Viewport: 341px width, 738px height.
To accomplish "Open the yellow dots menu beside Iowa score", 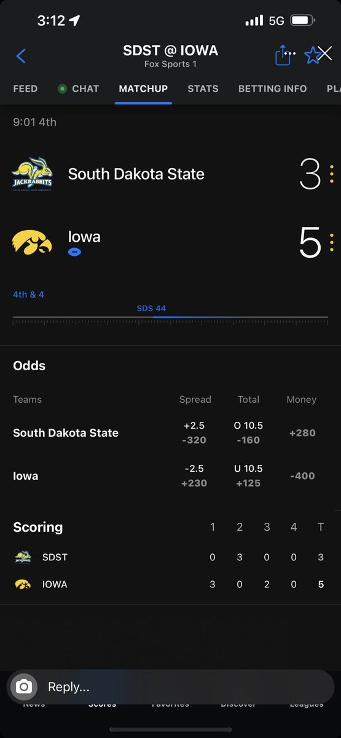I will 332,243.
